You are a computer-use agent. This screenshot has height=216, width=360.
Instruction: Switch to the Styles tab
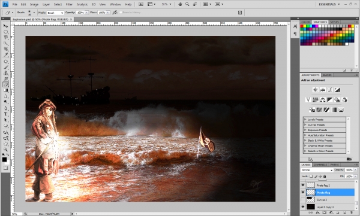[334, 22]
